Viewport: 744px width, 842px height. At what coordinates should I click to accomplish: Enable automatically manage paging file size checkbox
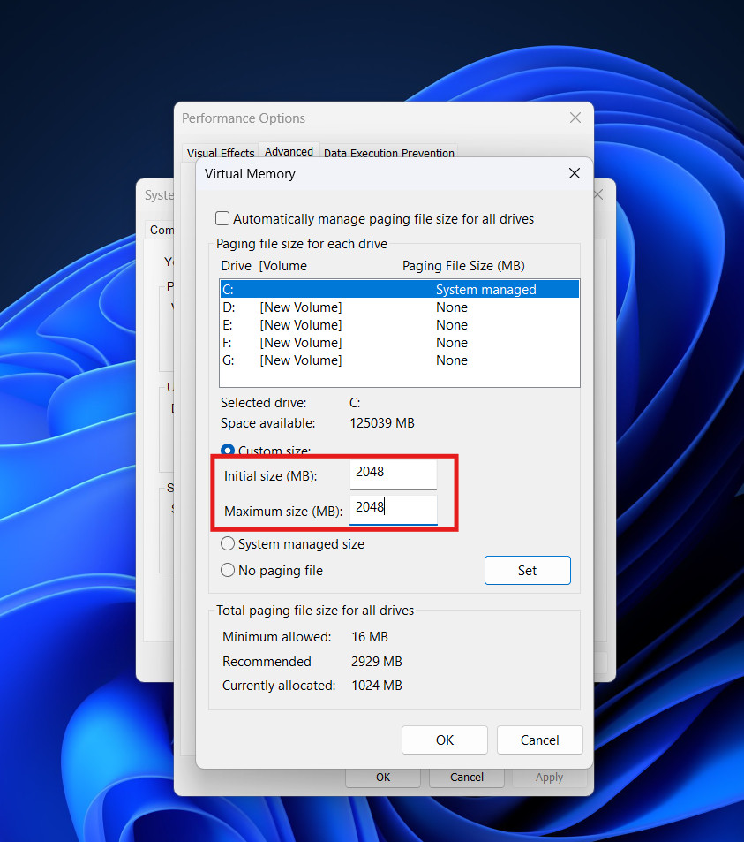click(x=222, y=218)
